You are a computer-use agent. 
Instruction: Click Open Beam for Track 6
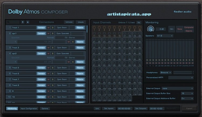tap(62, 73)
